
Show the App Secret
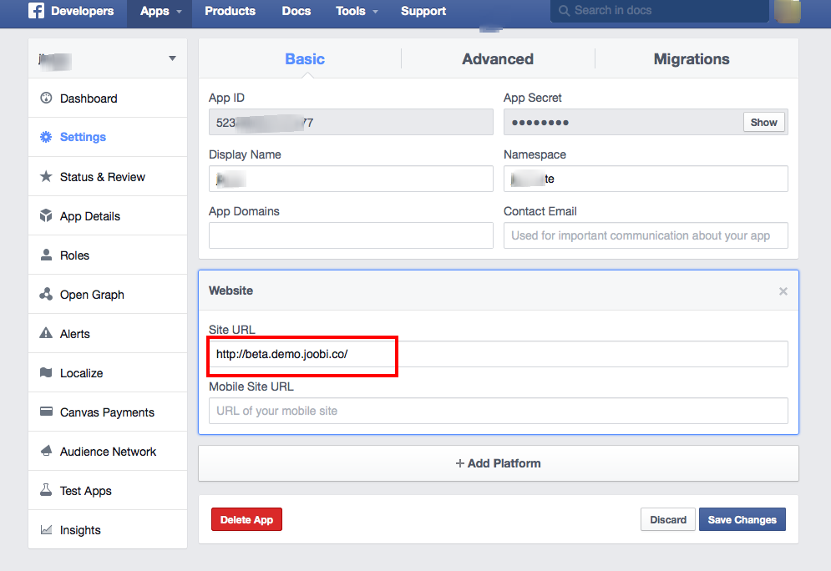point(763,123)
